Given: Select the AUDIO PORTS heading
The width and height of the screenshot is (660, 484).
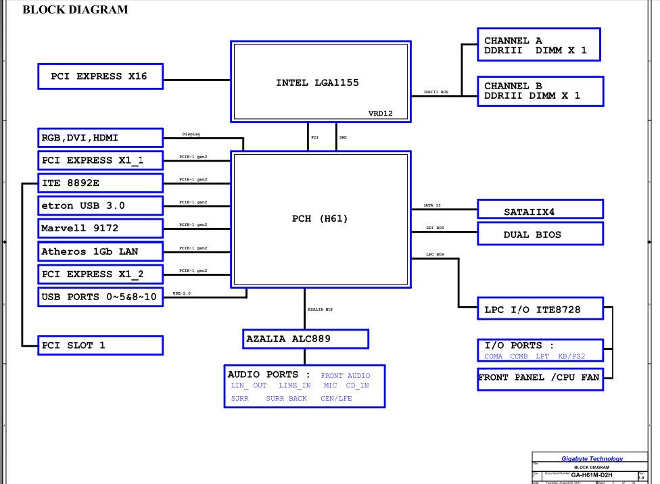Looking at the screenshot, I should pos(268,374).
